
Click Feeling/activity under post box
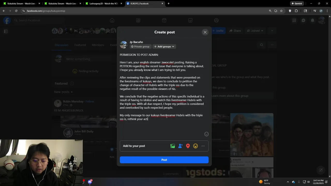point(86,71)
